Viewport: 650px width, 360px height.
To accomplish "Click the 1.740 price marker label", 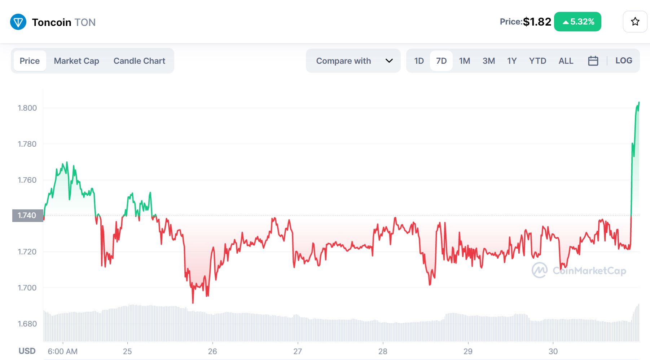I will [27, 215].
